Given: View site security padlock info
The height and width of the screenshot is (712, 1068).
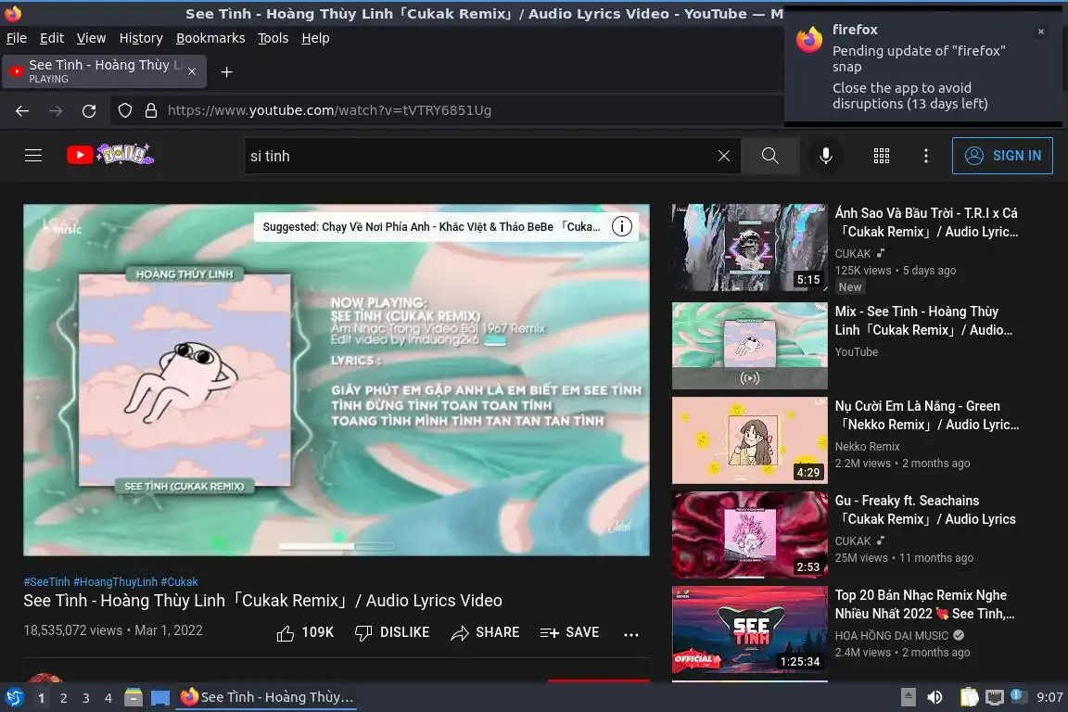Looking at the screenshot, I should tap(151, 110).
